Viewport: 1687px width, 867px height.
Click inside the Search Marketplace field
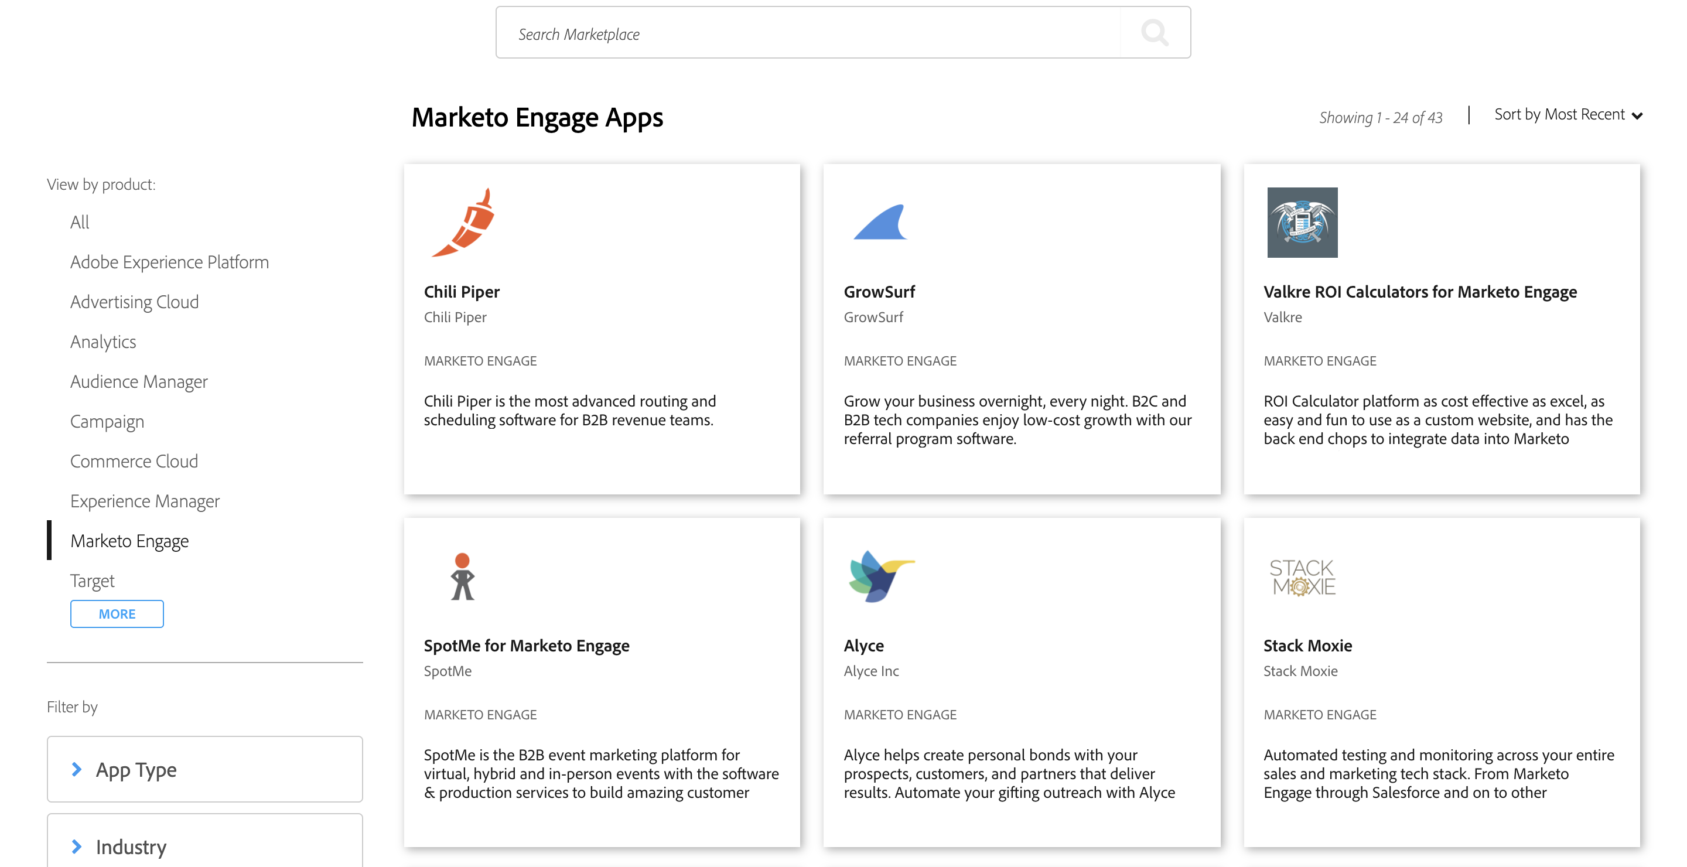click(x=786, y=33)
